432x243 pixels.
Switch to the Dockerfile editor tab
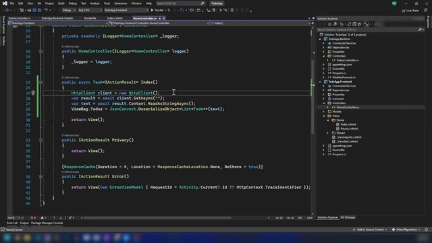(x=90, y=18)
